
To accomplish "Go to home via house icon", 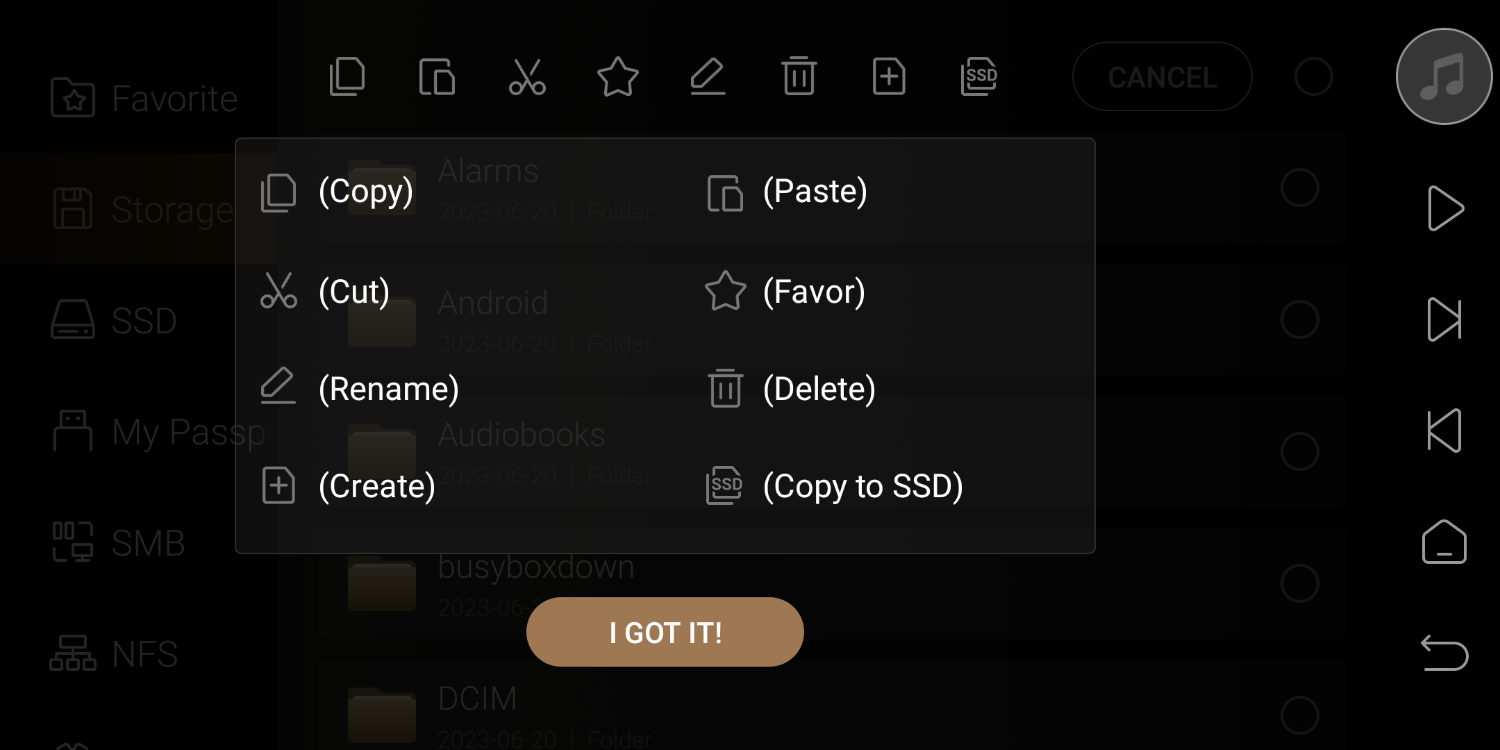I will click(x=1444, y=542).
